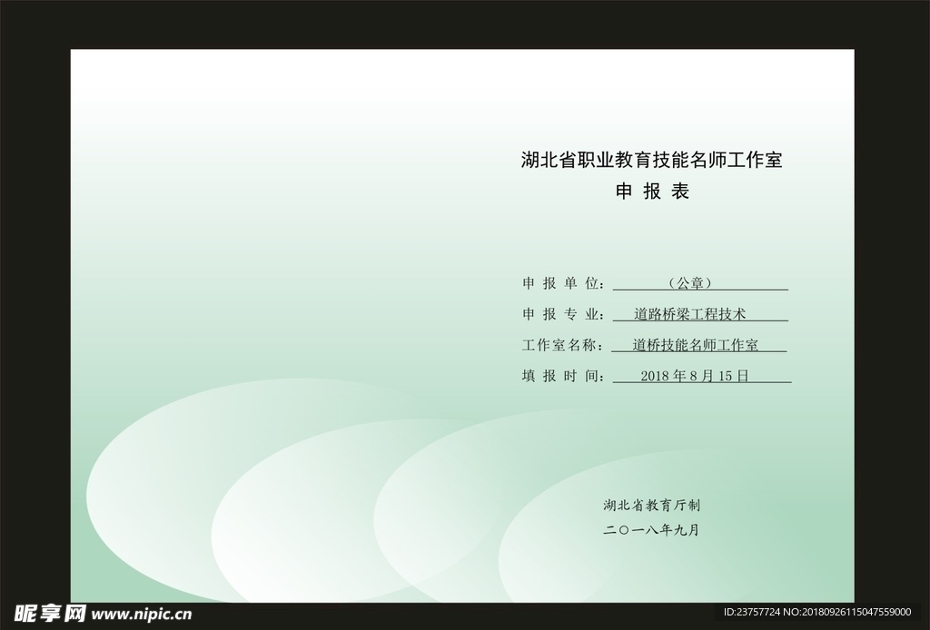Click the NO:20180926 serial number text
This screenshot has height=630, width=930.
(x=853, y=613)
